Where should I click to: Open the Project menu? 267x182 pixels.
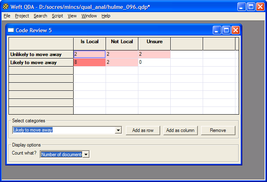(x=22, y=16)
